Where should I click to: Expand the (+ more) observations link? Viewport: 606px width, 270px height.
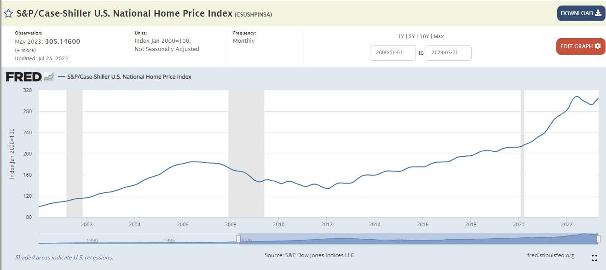(x=26, y=50)
